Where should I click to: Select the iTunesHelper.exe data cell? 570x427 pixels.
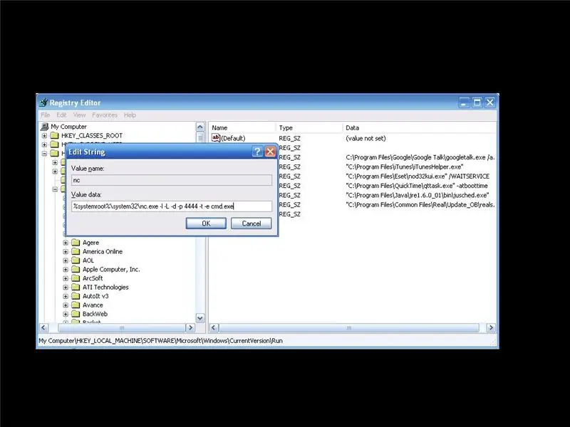point(405,167)
